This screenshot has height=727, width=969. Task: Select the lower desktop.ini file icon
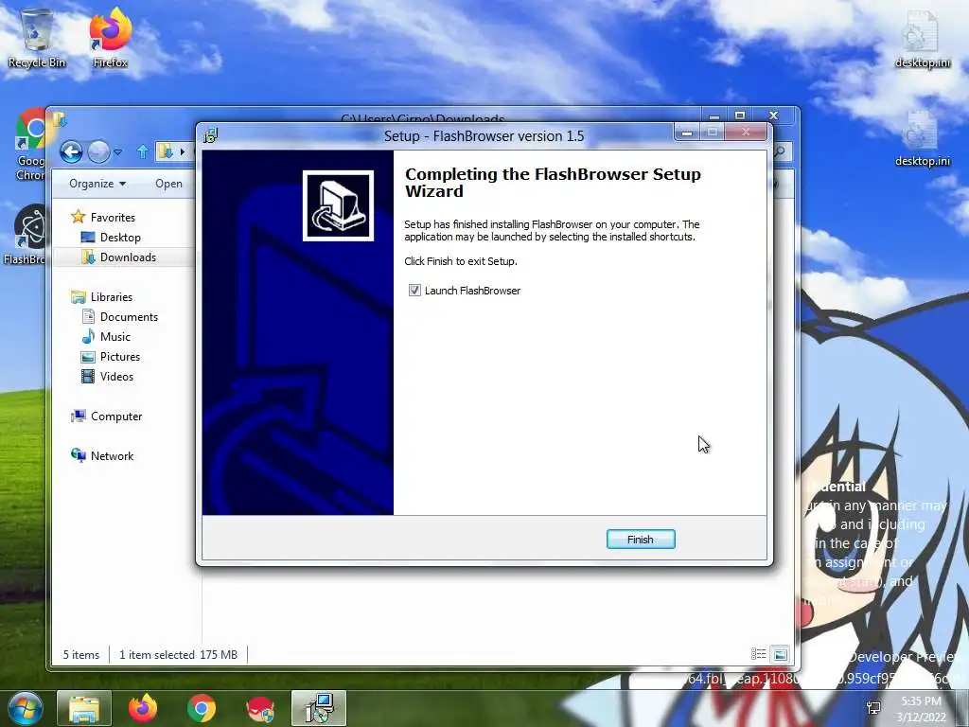pos(922,138)
